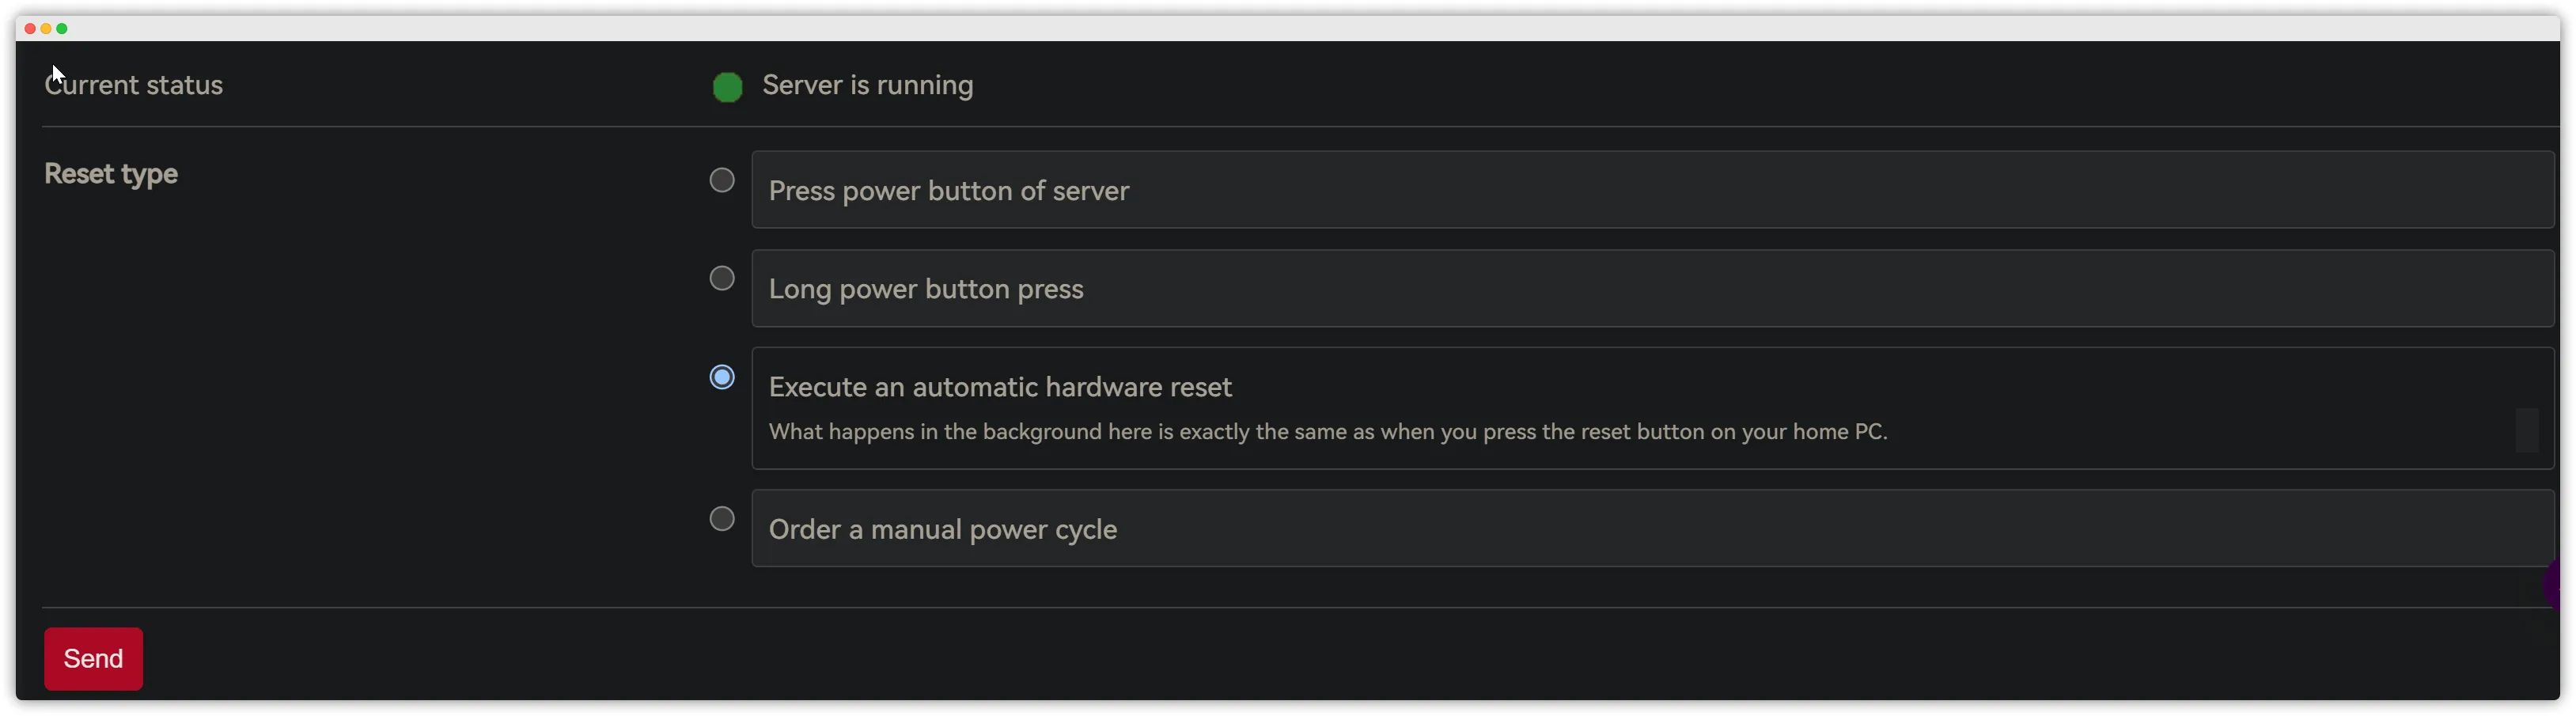Select the "Press power button of server" radio button
Image resolution: width=2576 pixels, height=716 pixels.
pos(721,180)
